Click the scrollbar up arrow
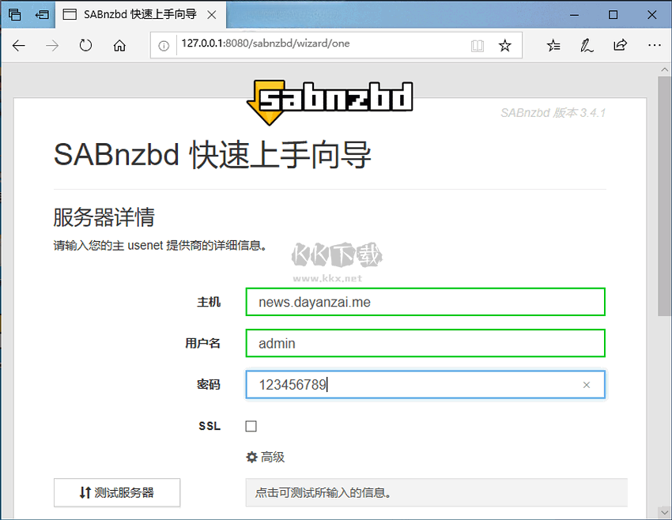 point(664,70)
